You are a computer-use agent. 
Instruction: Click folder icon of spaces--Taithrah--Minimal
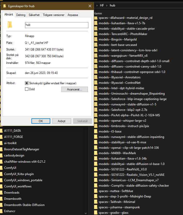[96, 202]
